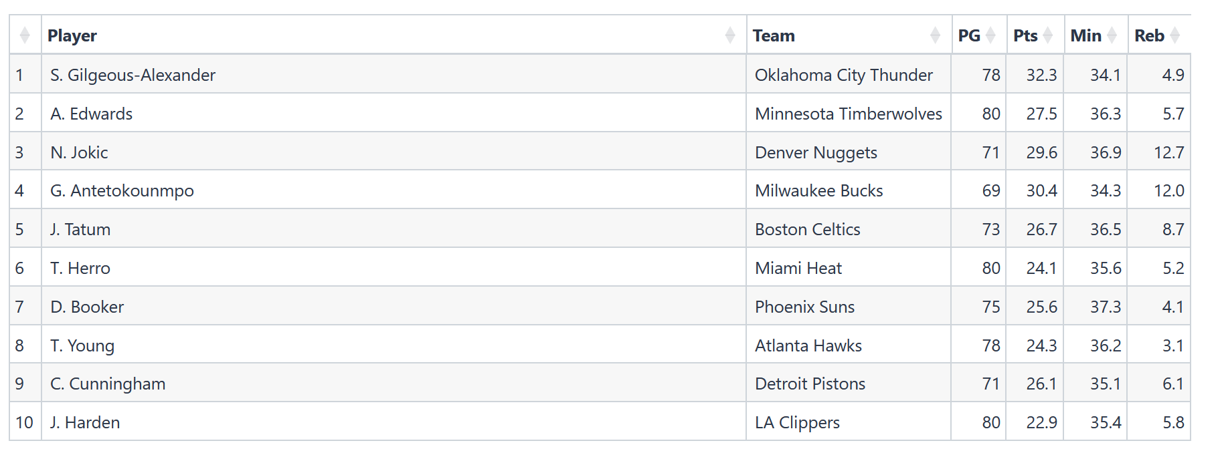Sort table by Pts column arrows

point(1048,35)
